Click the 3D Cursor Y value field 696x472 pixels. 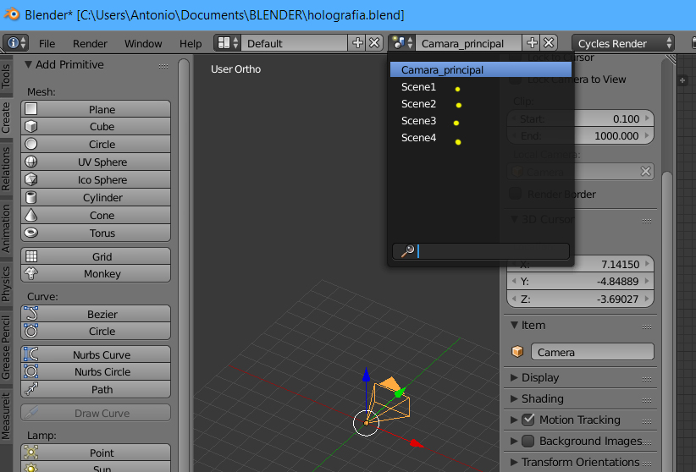[x=580, y=281]
